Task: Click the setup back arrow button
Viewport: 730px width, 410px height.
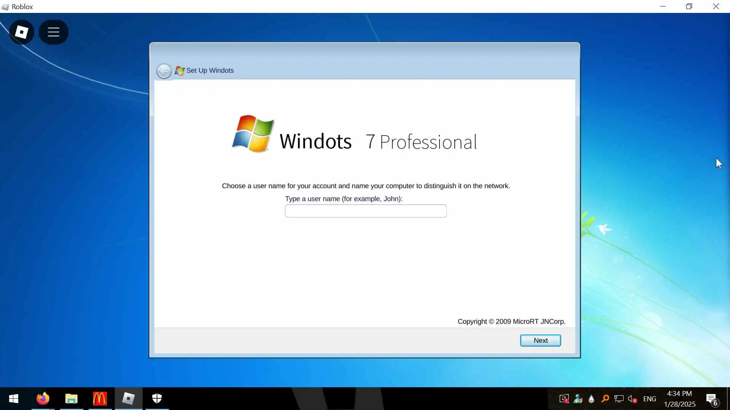Action: (x=164, y=71)
